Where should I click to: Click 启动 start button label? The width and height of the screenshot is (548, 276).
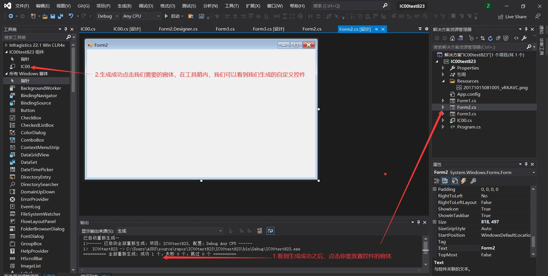[175, 16]
